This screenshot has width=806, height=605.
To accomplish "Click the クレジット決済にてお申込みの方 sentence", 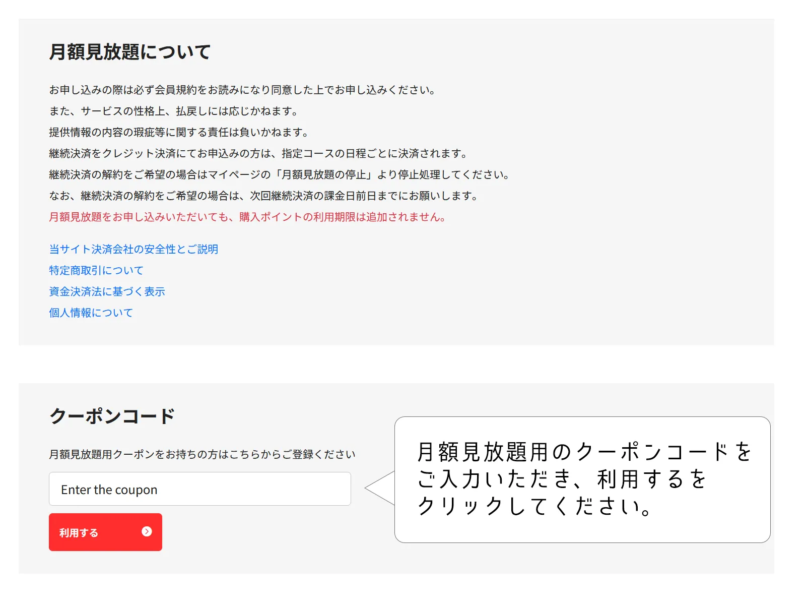I will point(258,153).
